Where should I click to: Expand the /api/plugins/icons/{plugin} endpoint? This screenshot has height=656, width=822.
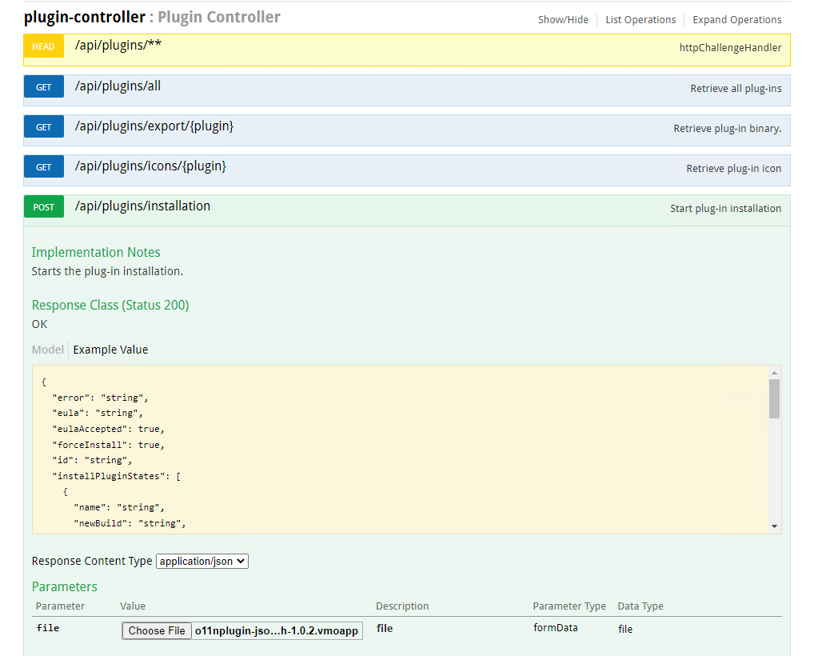click(x=150, y=166)
